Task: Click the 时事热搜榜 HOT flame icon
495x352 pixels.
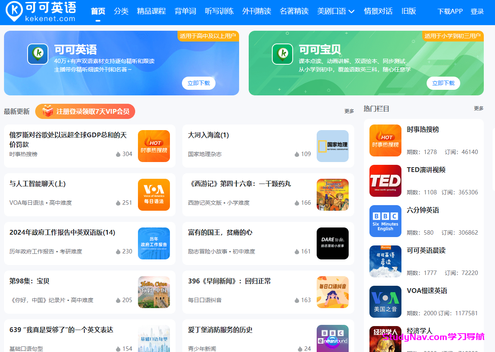Action: pos(385,140)
